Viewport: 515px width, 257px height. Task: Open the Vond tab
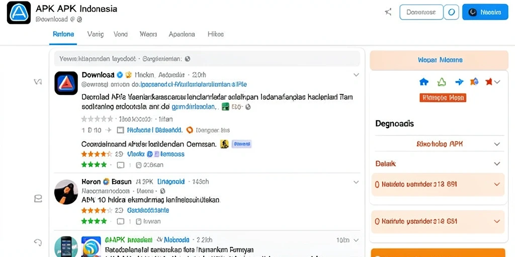point(121,34)
